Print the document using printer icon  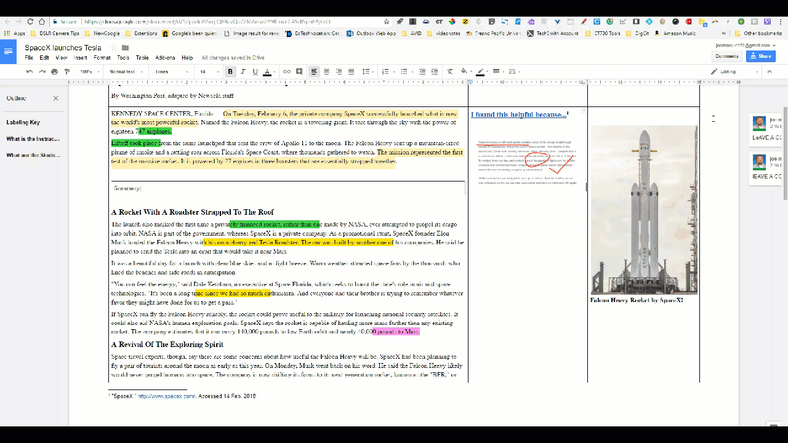[54, 72]
